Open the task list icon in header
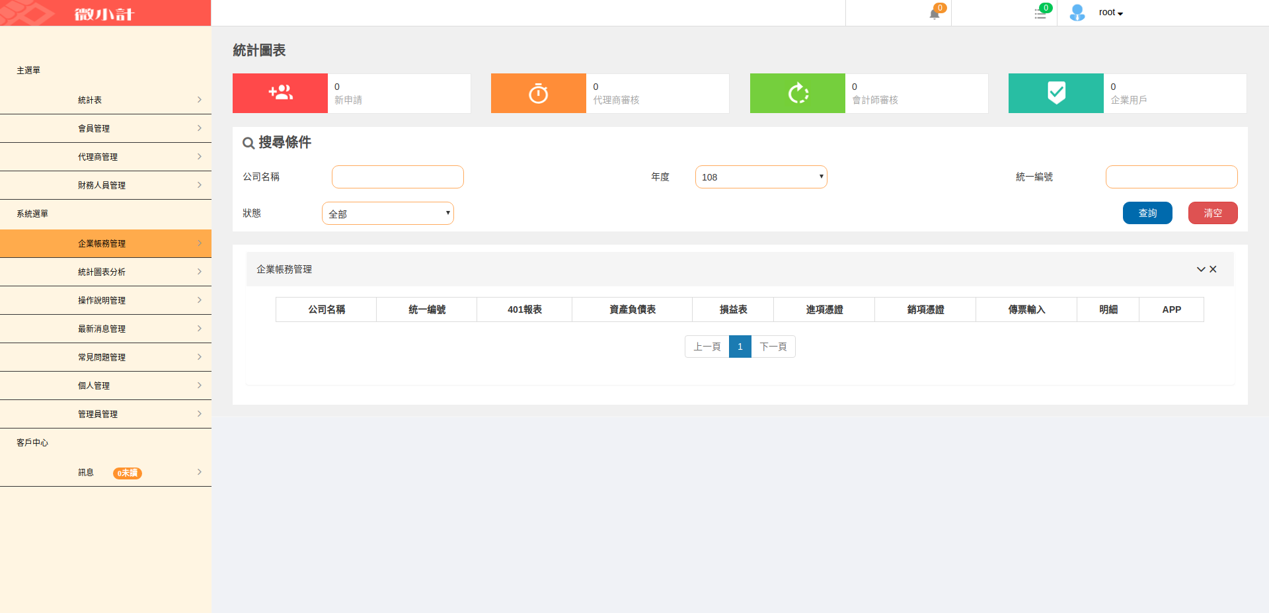The height and width of the screenshot is (613, 1269). pyautogui.click(x=1040, y=14)
